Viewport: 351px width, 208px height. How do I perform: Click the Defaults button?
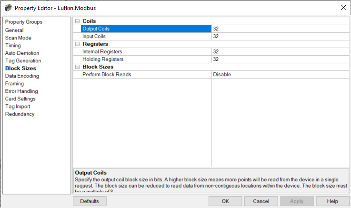[x=90, y=201]
